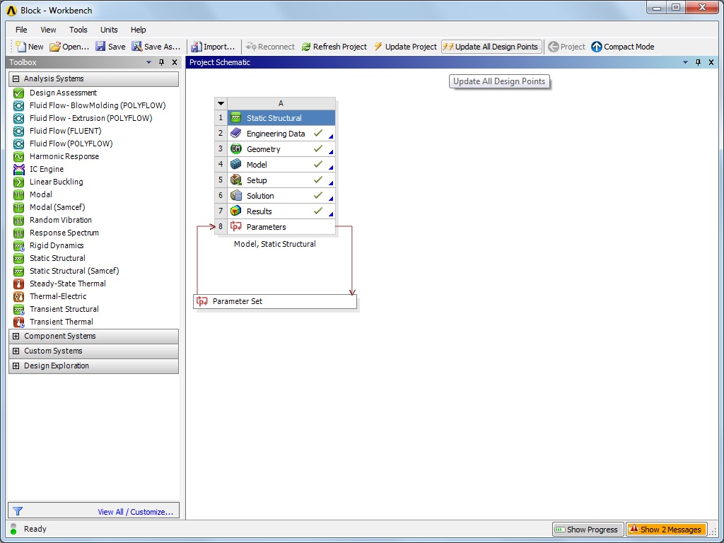Select the Harmonic Response system icon

pos(18,156)
